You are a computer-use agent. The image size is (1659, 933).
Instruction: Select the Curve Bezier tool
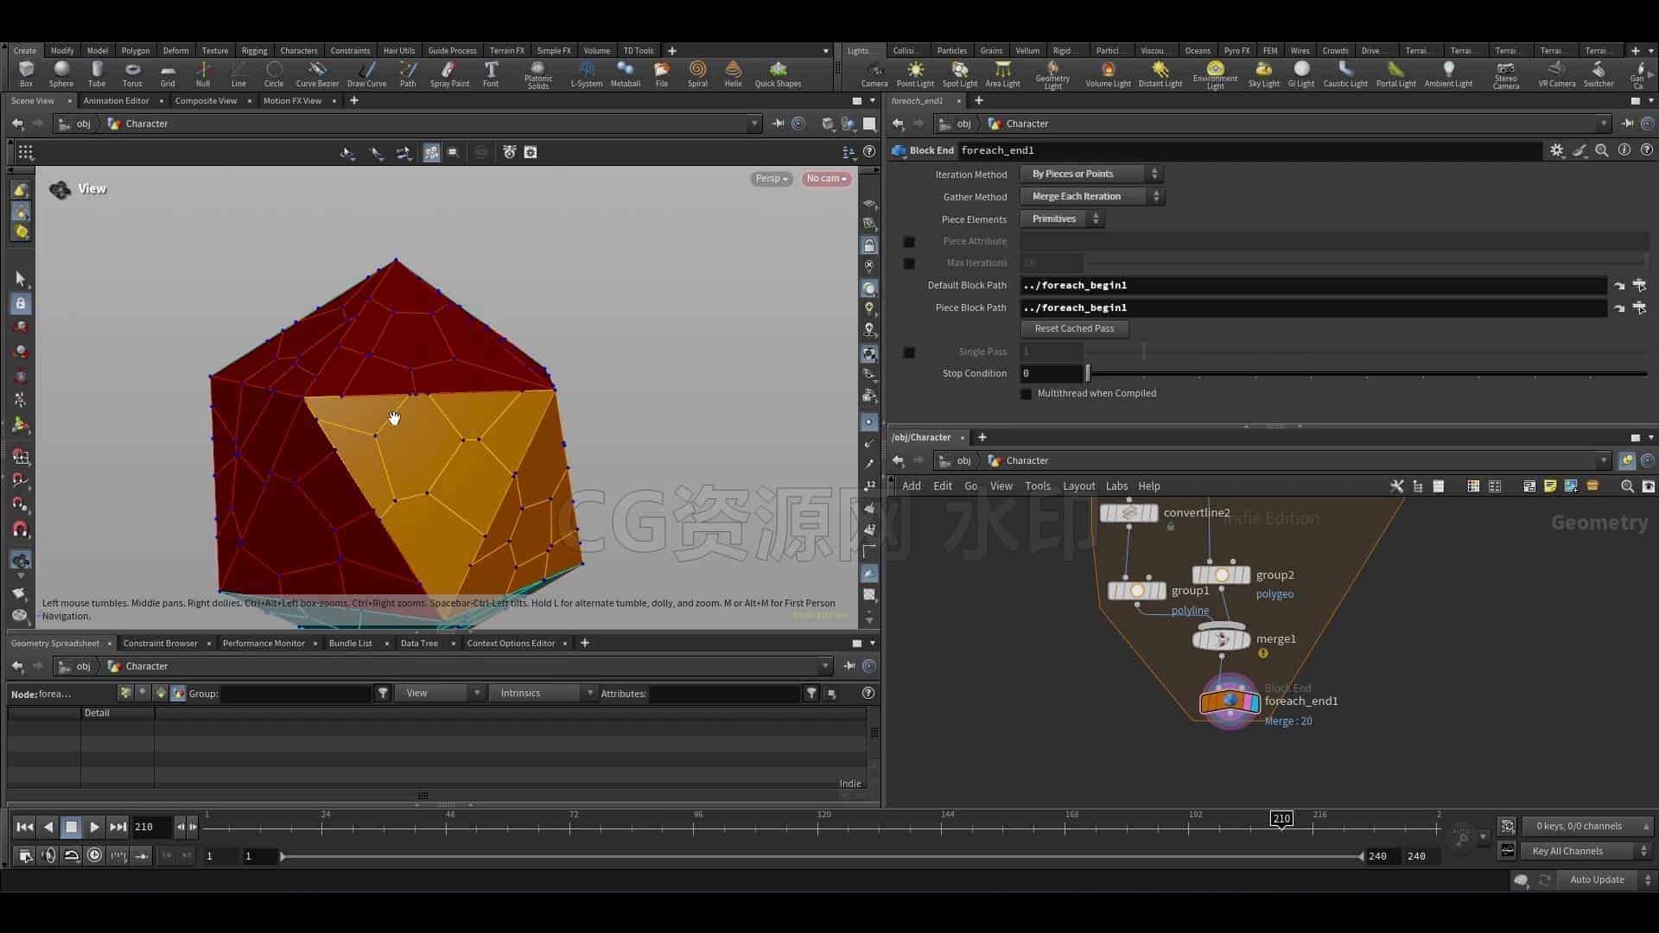coord(317,74)
